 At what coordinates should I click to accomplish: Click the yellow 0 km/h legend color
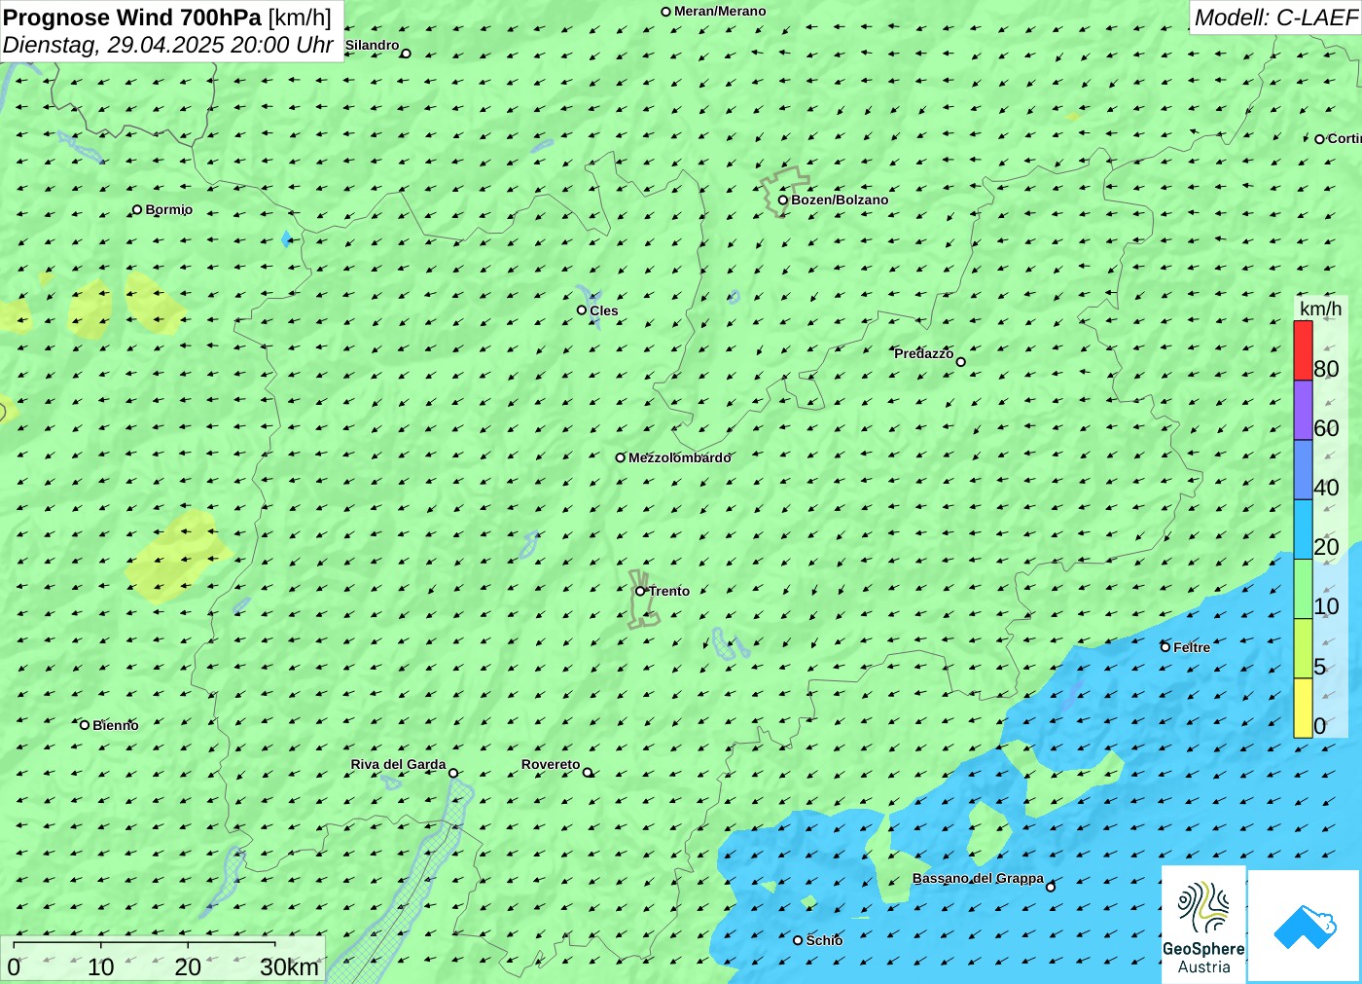[x=1304, y=708]
